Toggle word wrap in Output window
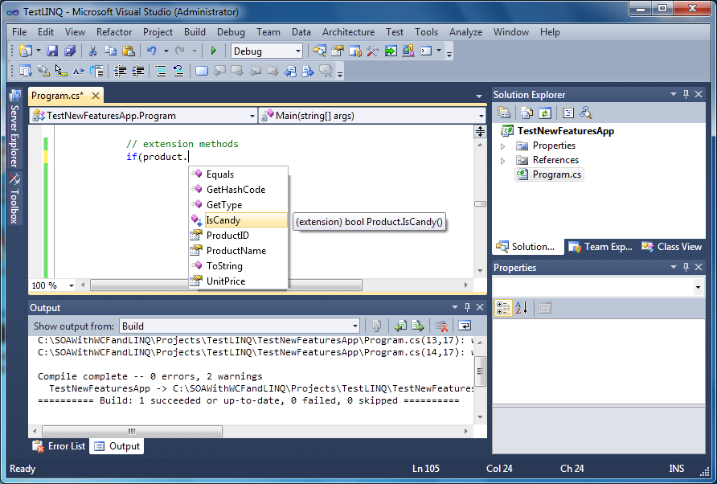The width and height of the screenshot is (717, 484). click(x=464, y=326)
